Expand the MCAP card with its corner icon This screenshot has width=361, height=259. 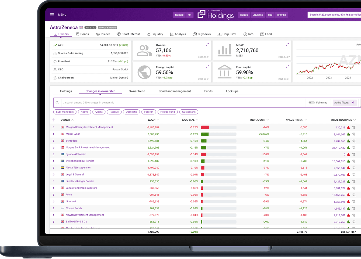(x=287, y=44)
